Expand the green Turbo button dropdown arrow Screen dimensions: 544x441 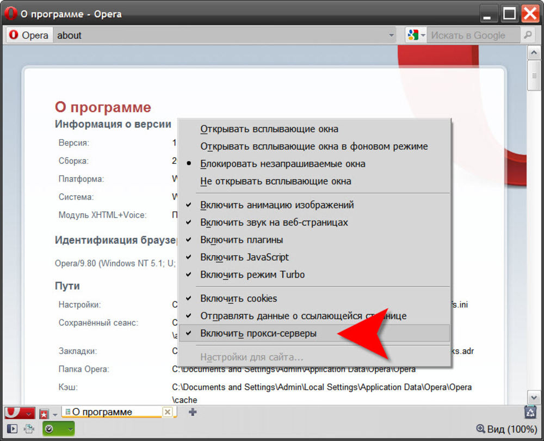(x=70, y=429)
